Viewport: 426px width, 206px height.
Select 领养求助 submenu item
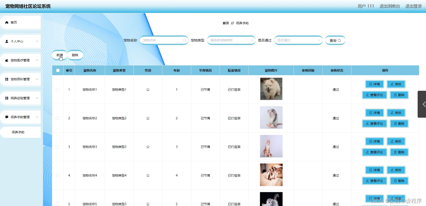point(20,132)
